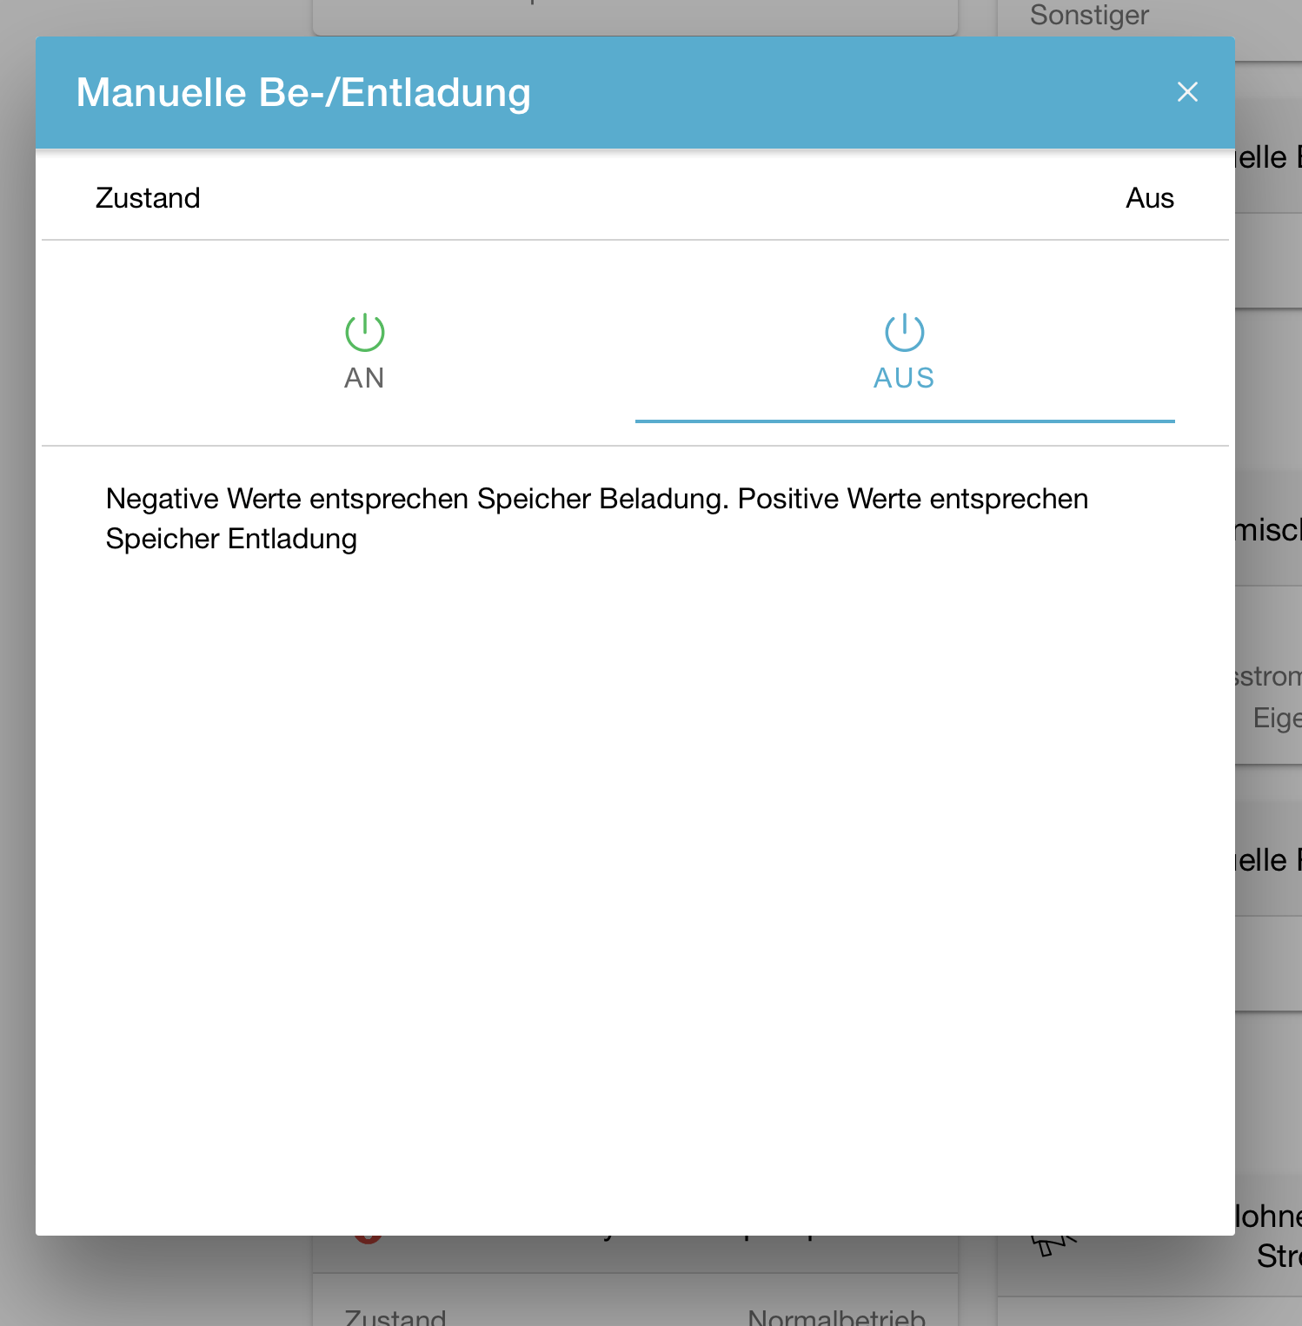Image resolution: width=1302 pixels, height=1326 pixels.
Task: Click the 'Manuelle Be-/Entladung' dialog title
Action: point(303,92)
